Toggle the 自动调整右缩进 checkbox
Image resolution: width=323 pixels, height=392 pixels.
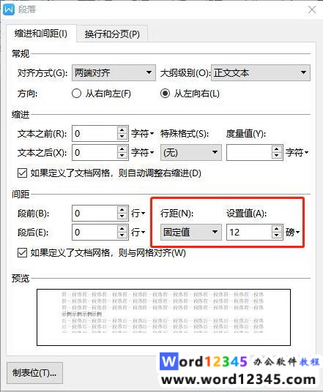coord(22,173)
